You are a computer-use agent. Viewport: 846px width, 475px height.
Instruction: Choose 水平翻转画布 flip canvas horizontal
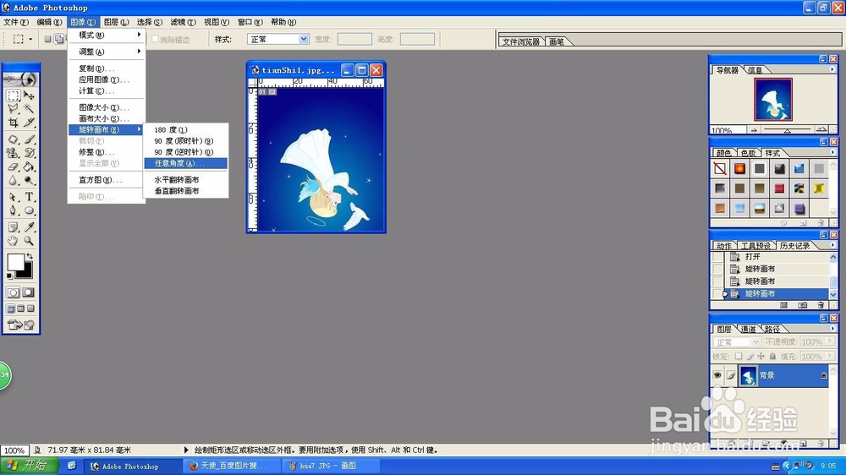(x=185, y=179)
